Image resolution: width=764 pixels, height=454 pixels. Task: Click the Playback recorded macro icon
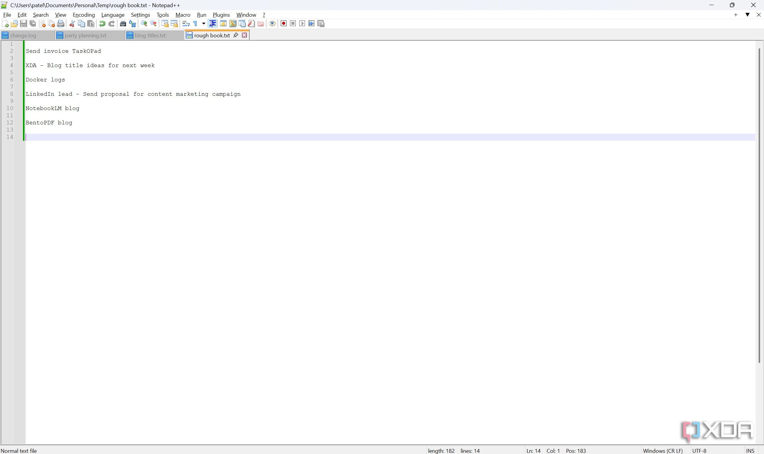pyautogui.click(x=302, y=24)
